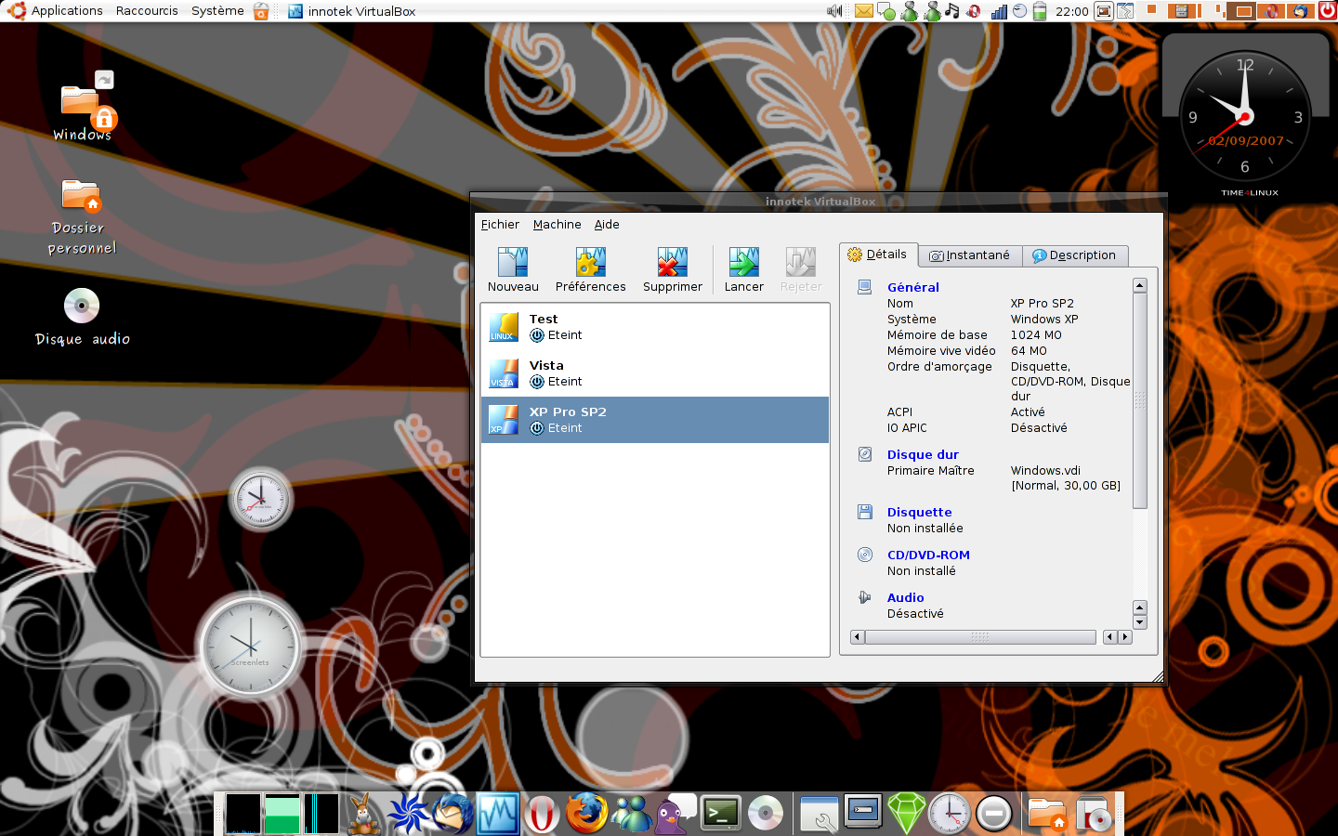Click the Opera icon in the dock
Screen dimensions: 1338x836
click(x=542, y=815)
